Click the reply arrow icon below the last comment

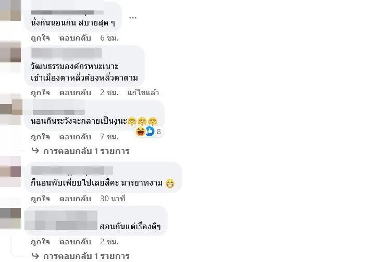coord(35,255)
